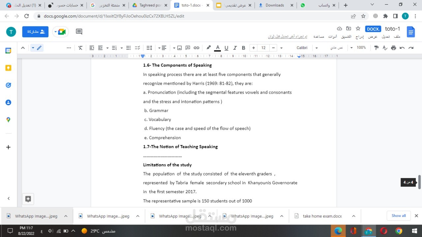Open the alignment dropdown arrow
Viewport: 422px width, 237px height.
click(159, 48)
